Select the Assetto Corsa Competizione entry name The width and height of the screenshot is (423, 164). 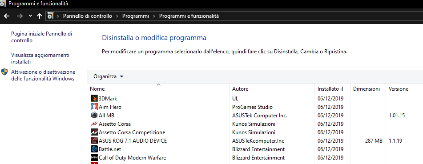132,132
